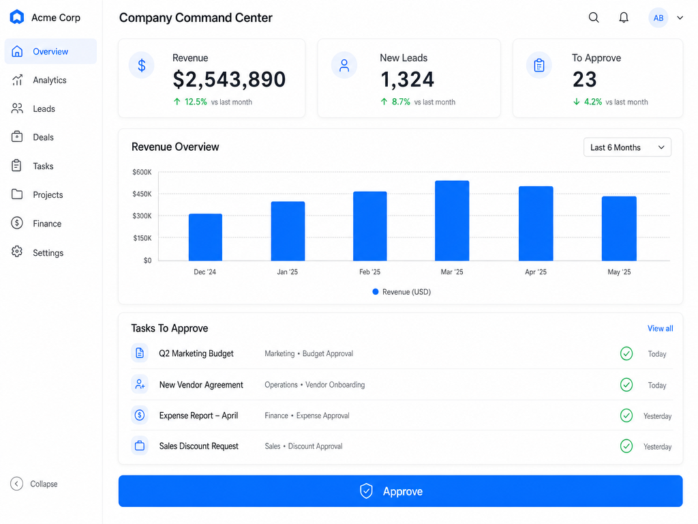The height and width of the screenshot is (524, 698).
Task: Click the 1,324 new leads value
Action: (407, 80)
